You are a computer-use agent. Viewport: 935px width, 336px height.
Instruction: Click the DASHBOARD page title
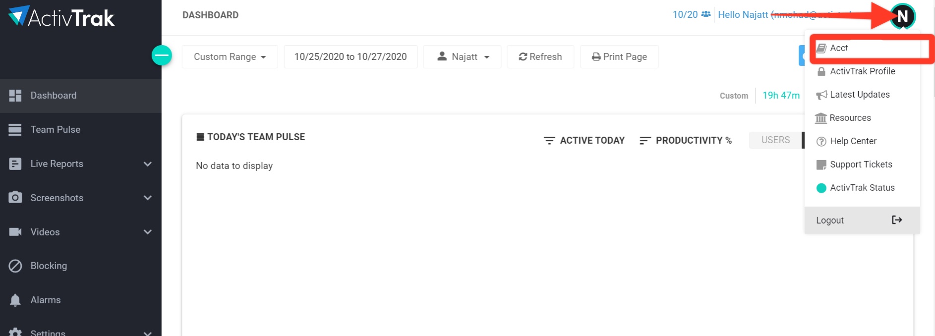[210, 15]
